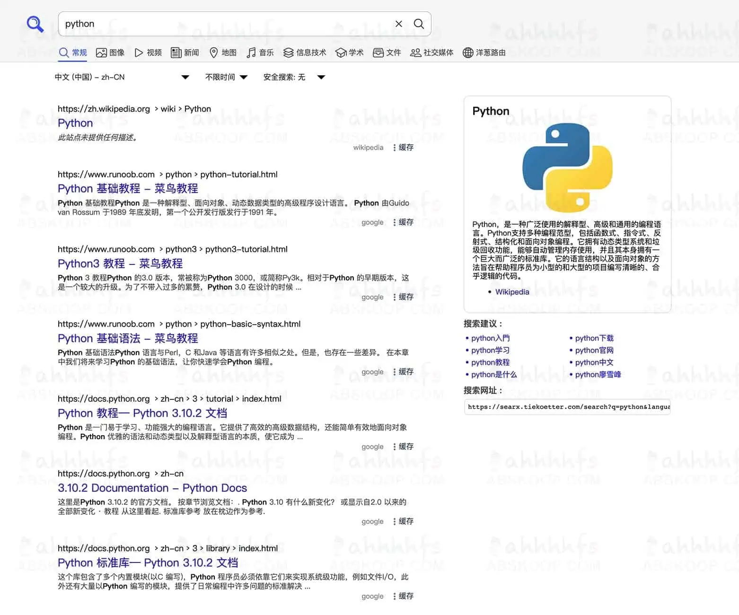Expand the 安全搜索 safe search dropdown
Viewport: 739px width, 615px height.
tap(294, 77)
